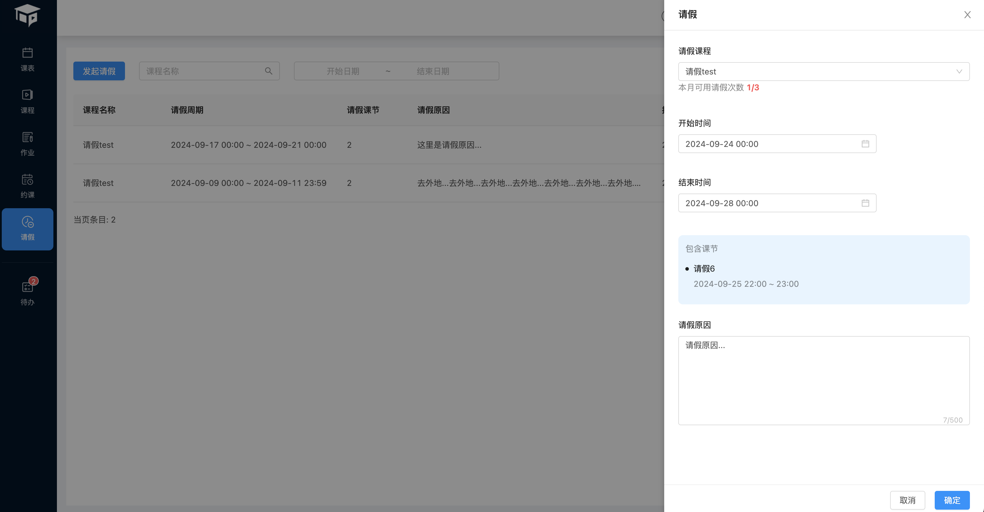Image resolution: width=984 pixels, height=512 pixels.
Task: Click 确定 to submit leave request
Action: pyautogui.click(x=951, y=500)
